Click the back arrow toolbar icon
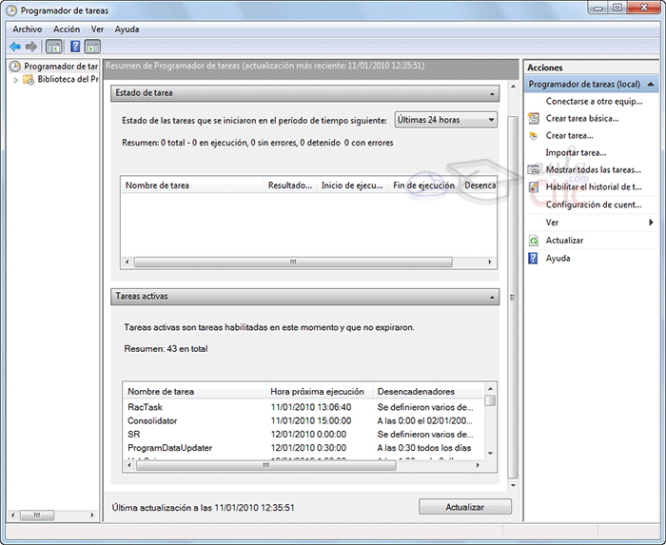This screenshot has width=666, height=545. tap(15, 47)
